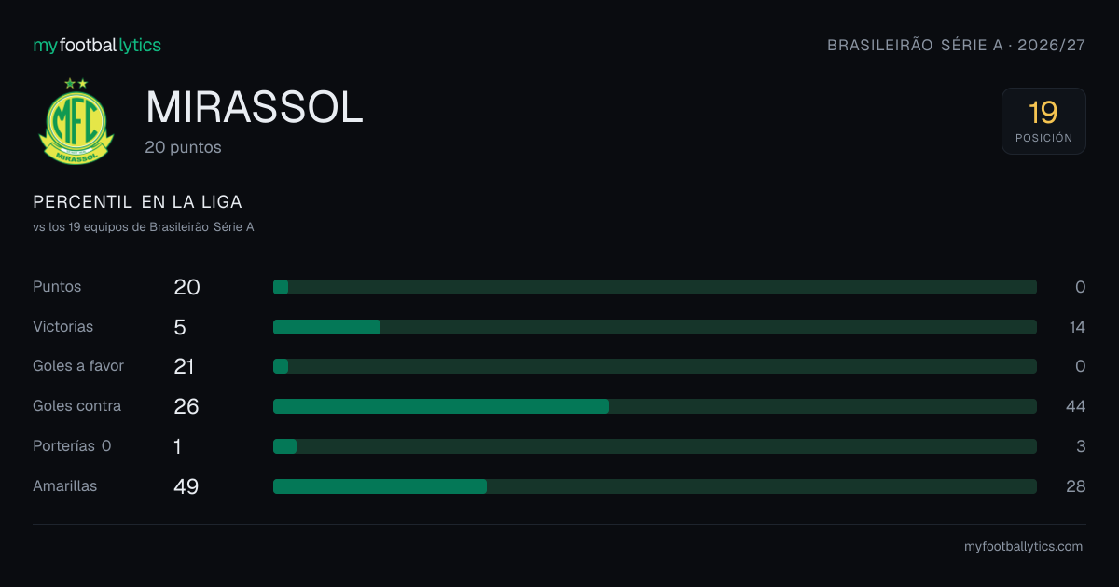Click the Goles a favor percentile bar
1119x587 pixels.
pyautogui.click(x=655, y=366)
